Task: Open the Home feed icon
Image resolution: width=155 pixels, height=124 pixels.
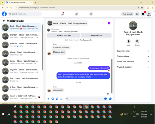Action: click(x=62, y=14)
